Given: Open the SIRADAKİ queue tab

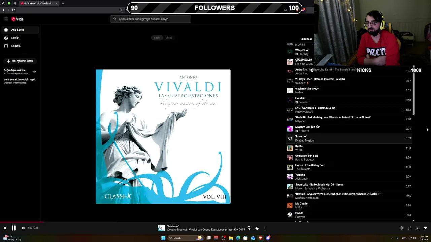Looking at the screenshot, I should point(306,39).
